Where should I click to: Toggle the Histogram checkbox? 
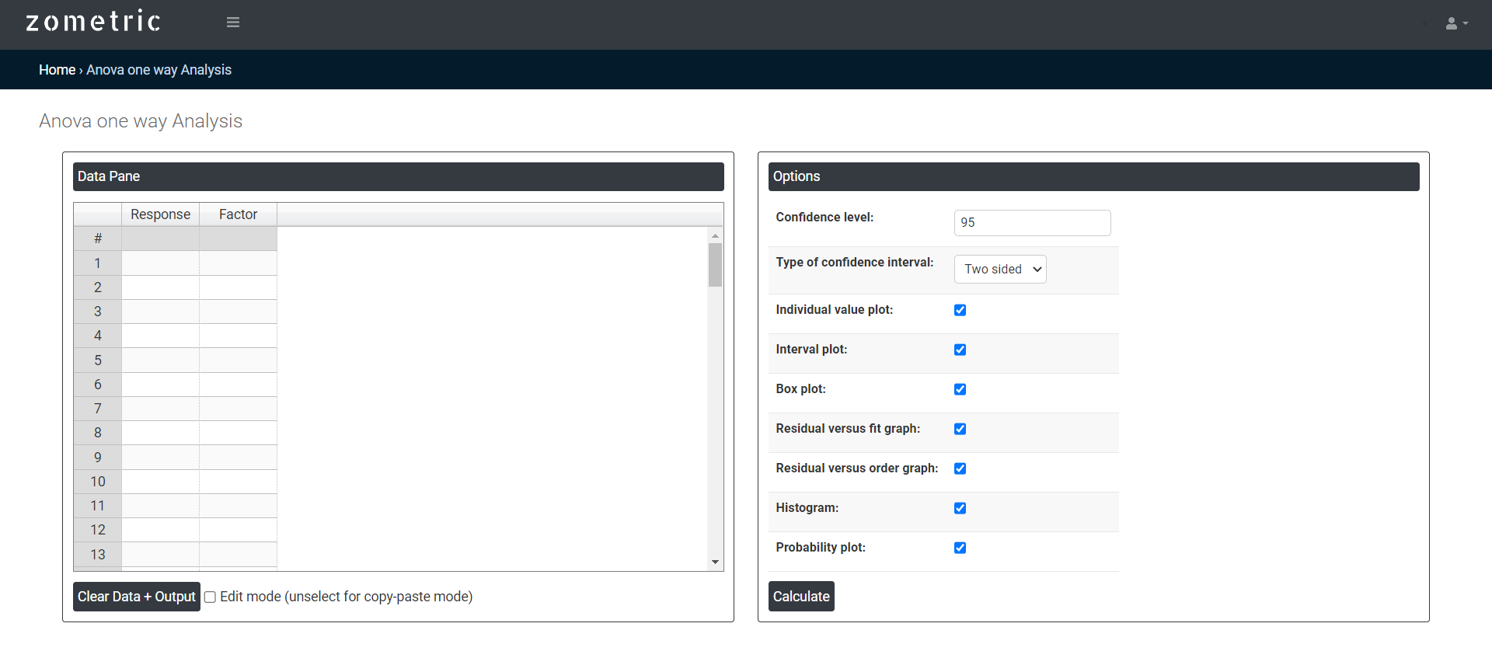tap(960, 508)
